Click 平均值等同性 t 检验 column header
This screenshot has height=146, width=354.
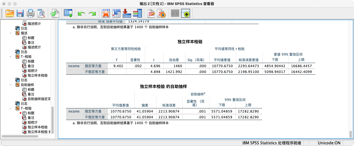coord(230,49)
